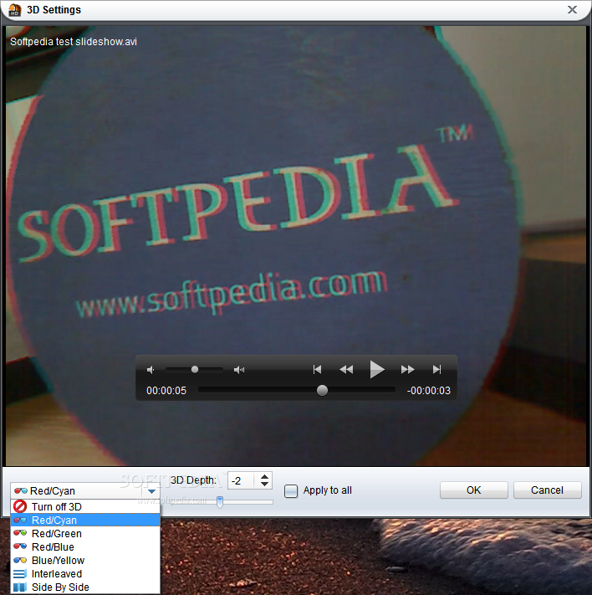Choose Red/Green 3D mode
Image resolution: width=592 pixels, height=595 pixels.
(x=85, y=534)
